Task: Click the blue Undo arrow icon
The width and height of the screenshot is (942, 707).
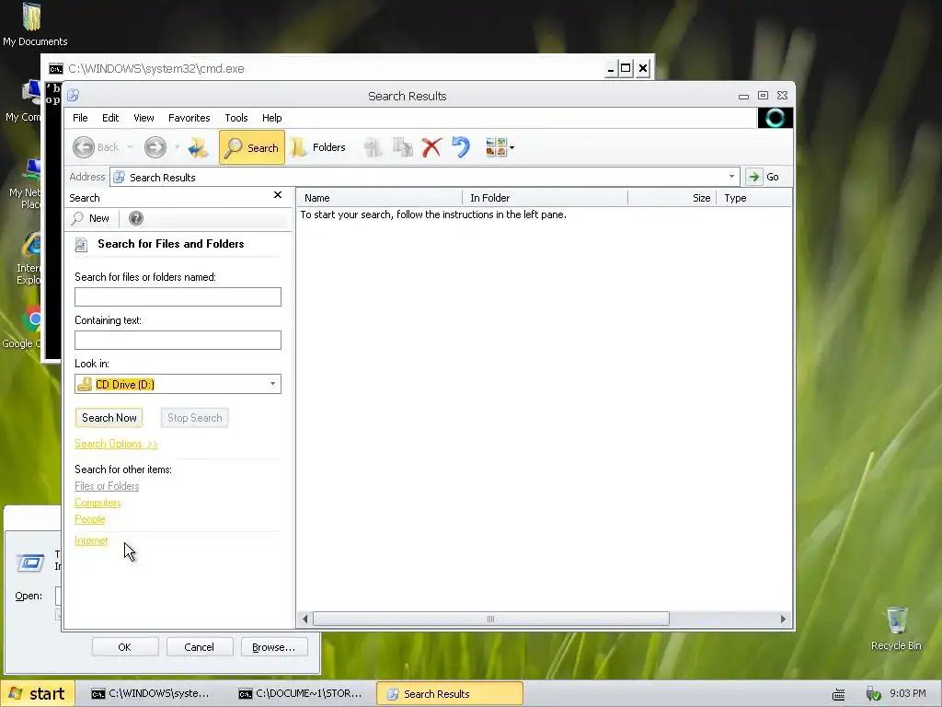Action: coord(461,147)
